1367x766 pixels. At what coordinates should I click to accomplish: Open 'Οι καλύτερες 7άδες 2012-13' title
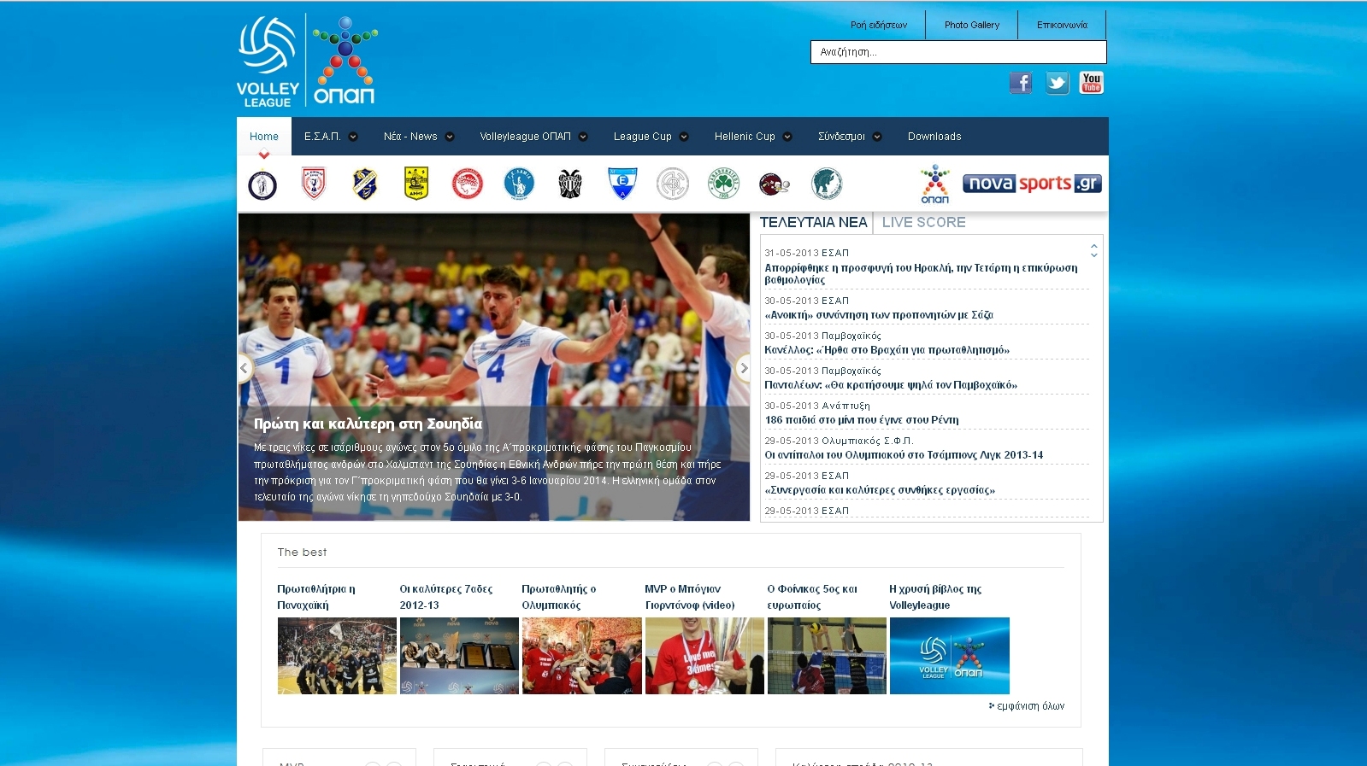click(x=446, y=597)
